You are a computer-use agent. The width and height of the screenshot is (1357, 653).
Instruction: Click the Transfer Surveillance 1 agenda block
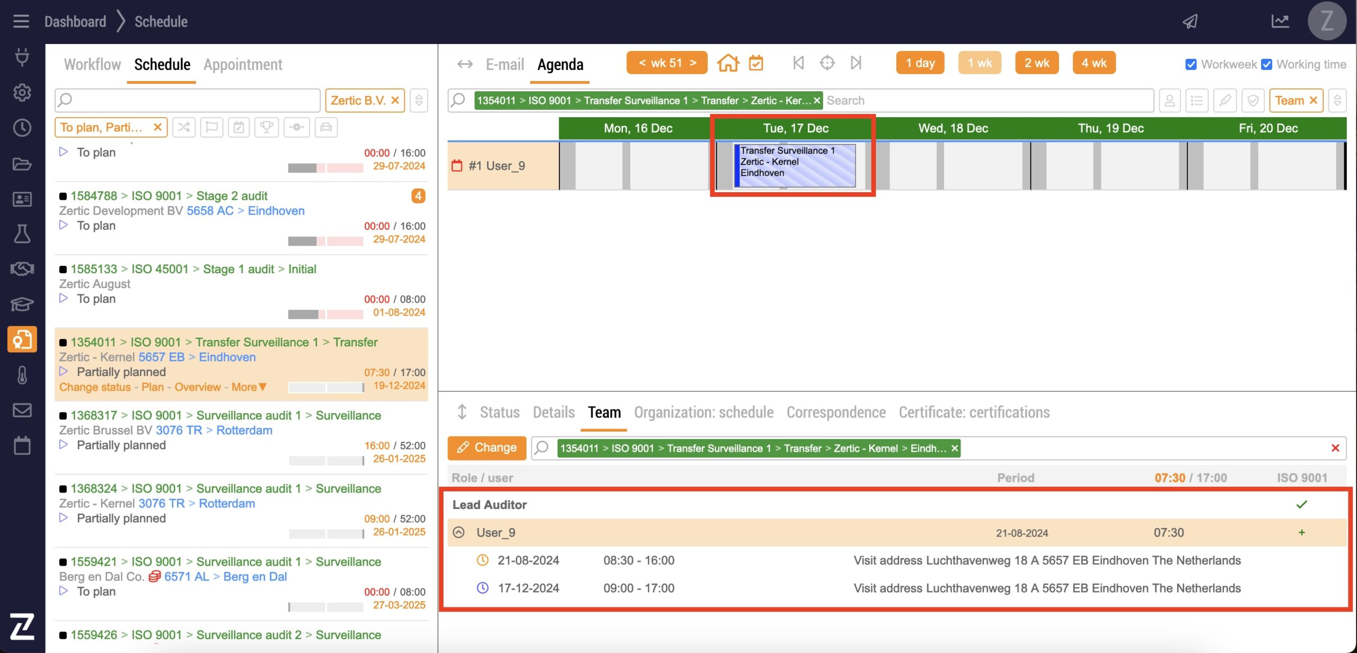(794, 165)
